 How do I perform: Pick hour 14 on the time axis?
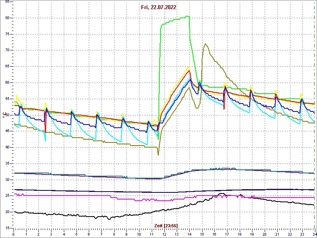[189, 234]
